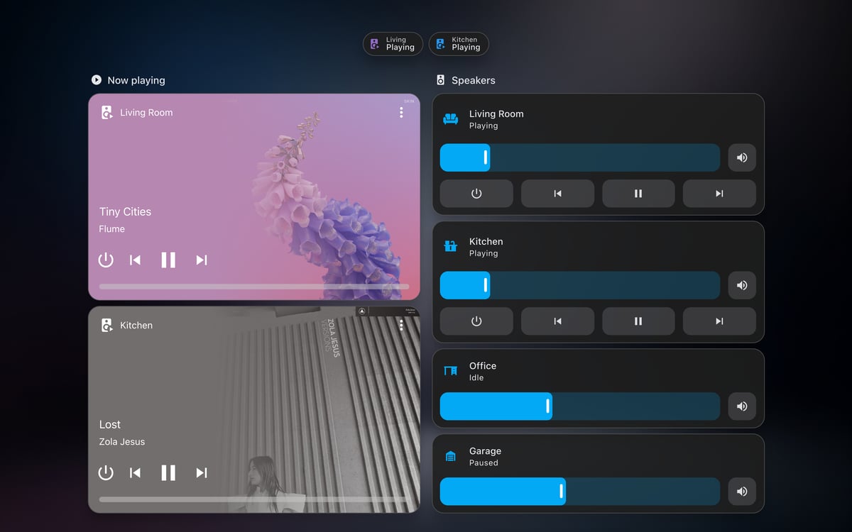This screenshot has height=532, width=852.
Task: Click pause in Kitchen speaker panel
Action: coord(638,321)
